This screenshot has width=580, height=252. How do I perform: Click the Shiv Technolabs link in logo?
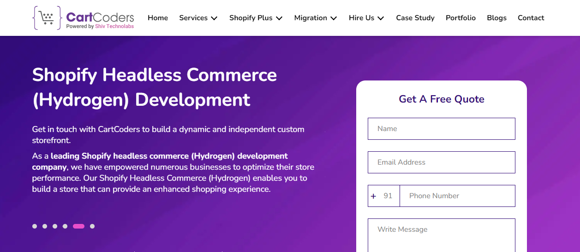(114, 27)
